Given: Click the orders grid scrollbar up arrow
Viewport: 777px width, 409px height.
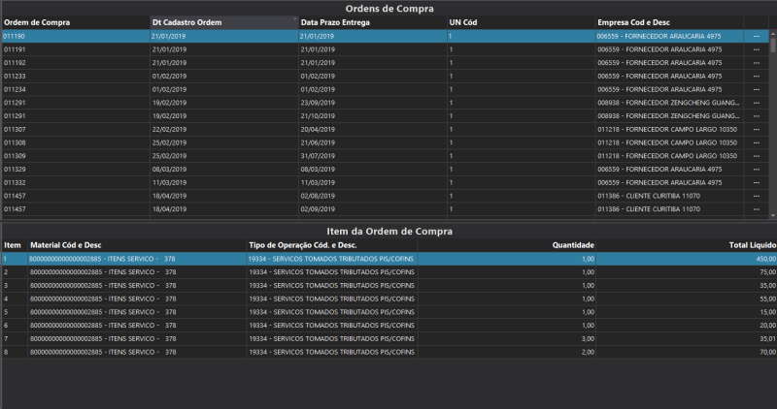Looking at the screenshot, I should [772, 34].
